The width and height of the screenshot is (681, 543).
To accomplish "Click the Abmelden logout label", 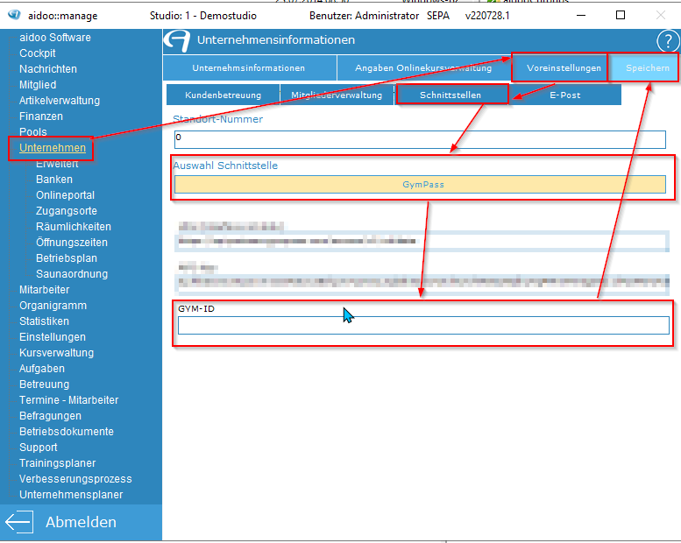I will pyautogui.click(x=81, y=522).
